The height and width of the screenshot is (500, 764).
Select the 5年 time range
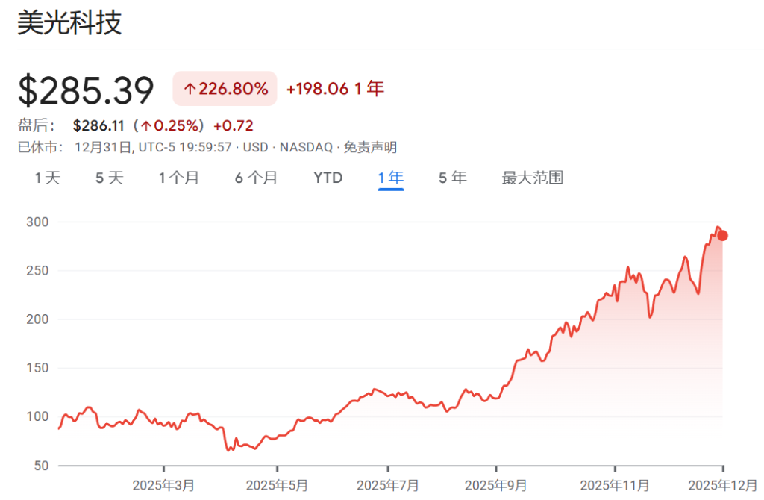(452, 178)
